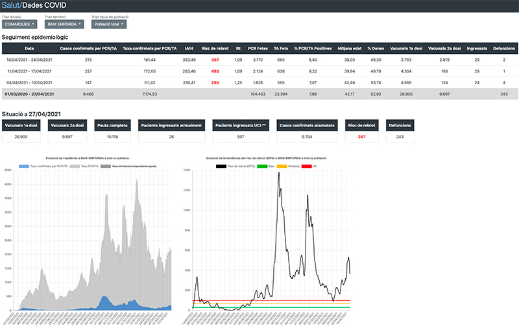Toggle green Baix legend entry
This screenshot has height=328, width=519.
click(x=266, y=167)
